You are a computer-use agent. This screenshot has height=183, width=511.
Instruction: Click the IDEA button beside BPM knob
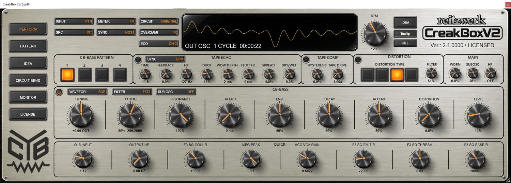click(405, 22)
